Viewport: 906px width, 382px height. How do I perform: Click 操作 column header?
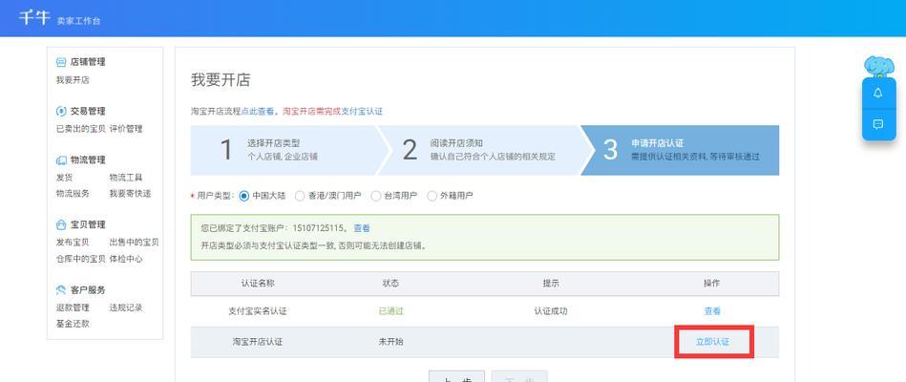coord(712,284)
